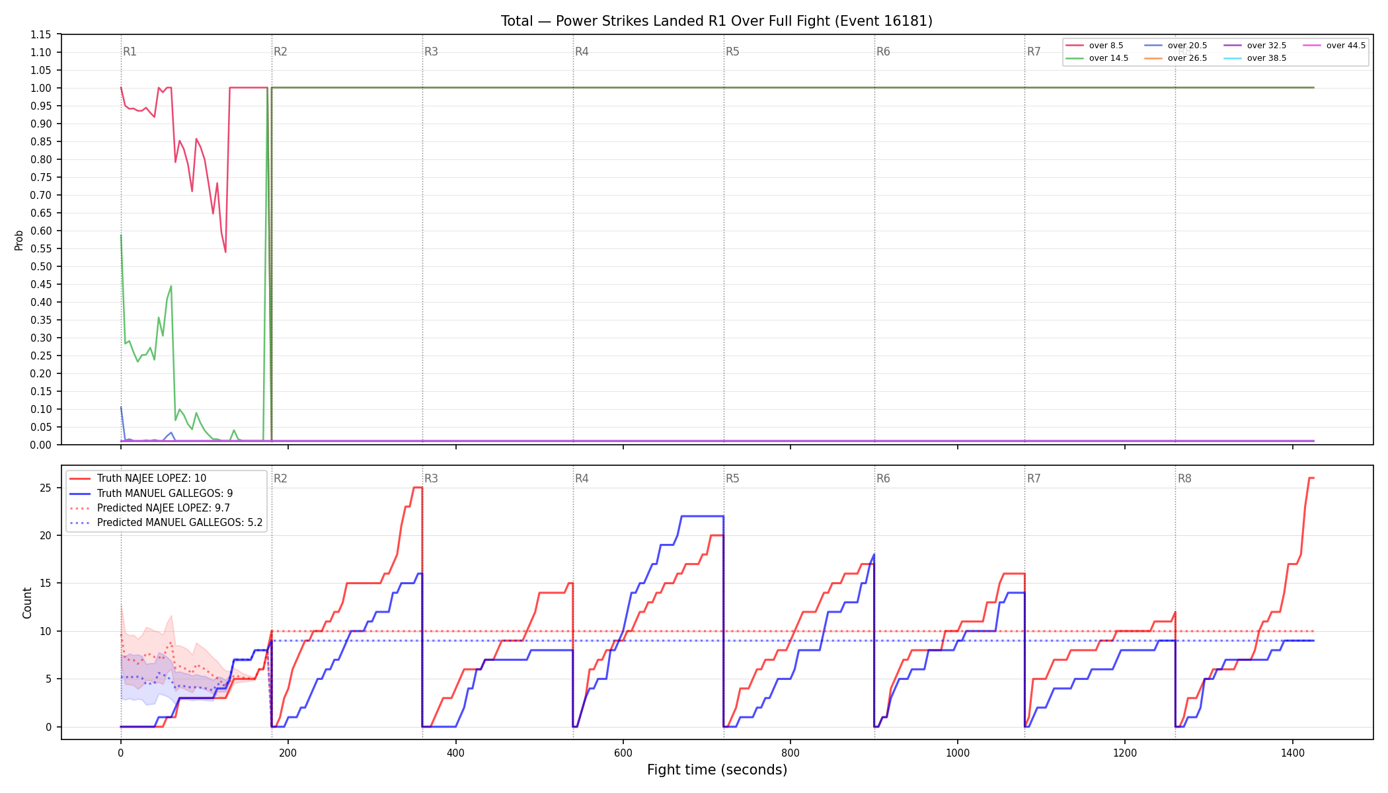Click the R5 round marker in Count chart
The height and width of the screenshot is (793, 1388).
(x=732, y=478)
